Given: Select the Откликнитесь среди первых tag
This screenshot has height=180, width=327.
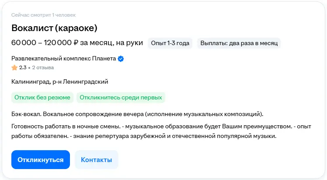Looking at the screenshot, I should tap(121, 97).
